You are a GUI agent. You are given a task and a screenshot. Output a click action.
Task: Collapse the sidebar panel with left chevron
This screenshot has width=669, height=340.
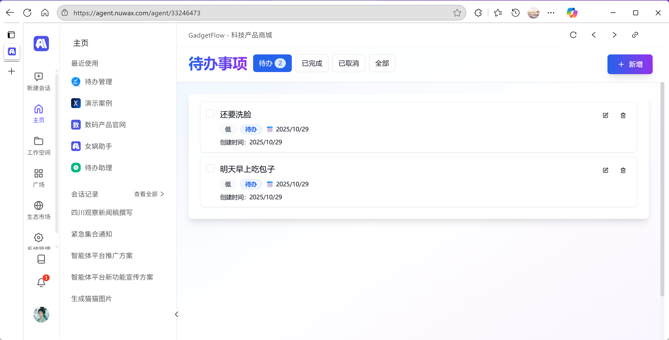(x=177, y=314)
